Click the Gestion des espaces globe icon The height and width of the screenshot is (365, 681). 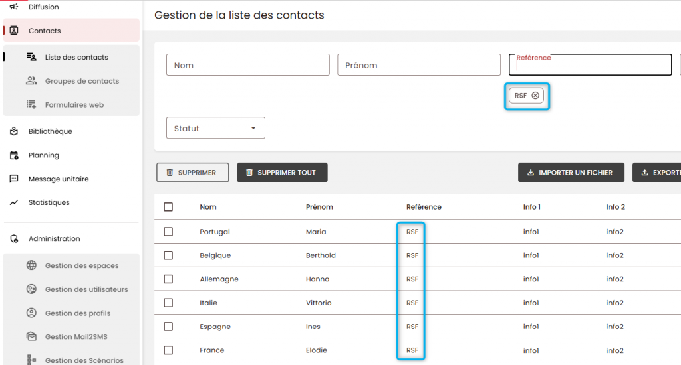coord(31,265)
